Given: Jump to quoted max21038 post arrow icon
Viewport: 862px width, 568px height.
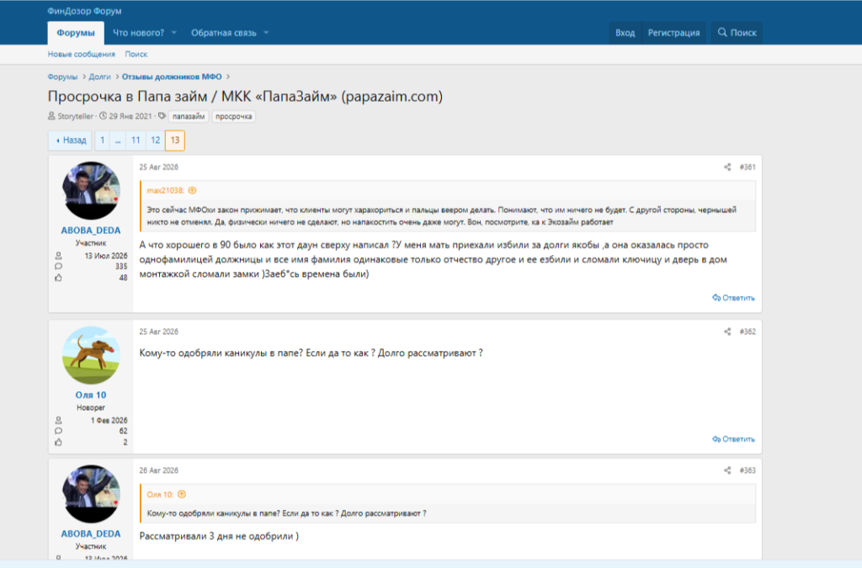Looking at the screenshot, I should click(x=193, y=191).
